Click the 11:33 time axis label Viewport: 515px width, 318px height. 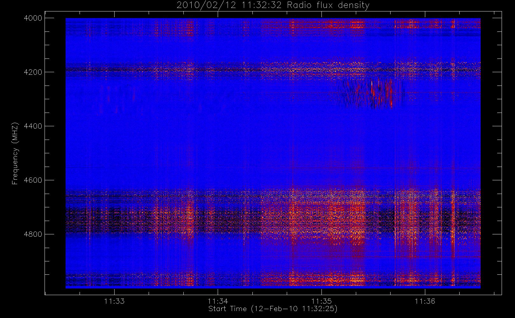(114, 301)
